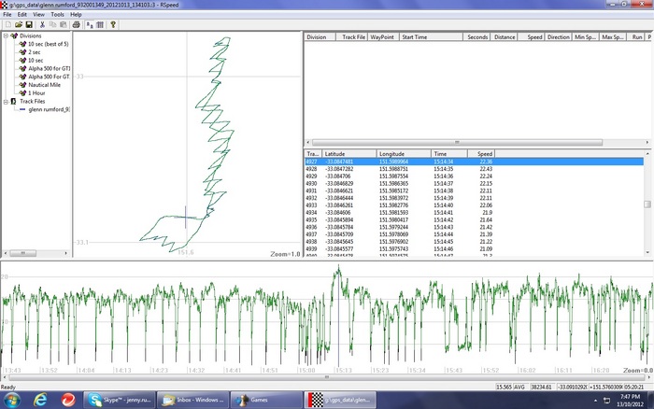Open Internet Explorer from the taskbar
The image size is (654, 409).
point(40,399)
